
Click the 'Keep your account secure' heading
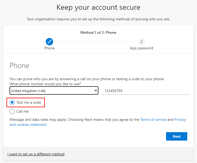[98, 7]
